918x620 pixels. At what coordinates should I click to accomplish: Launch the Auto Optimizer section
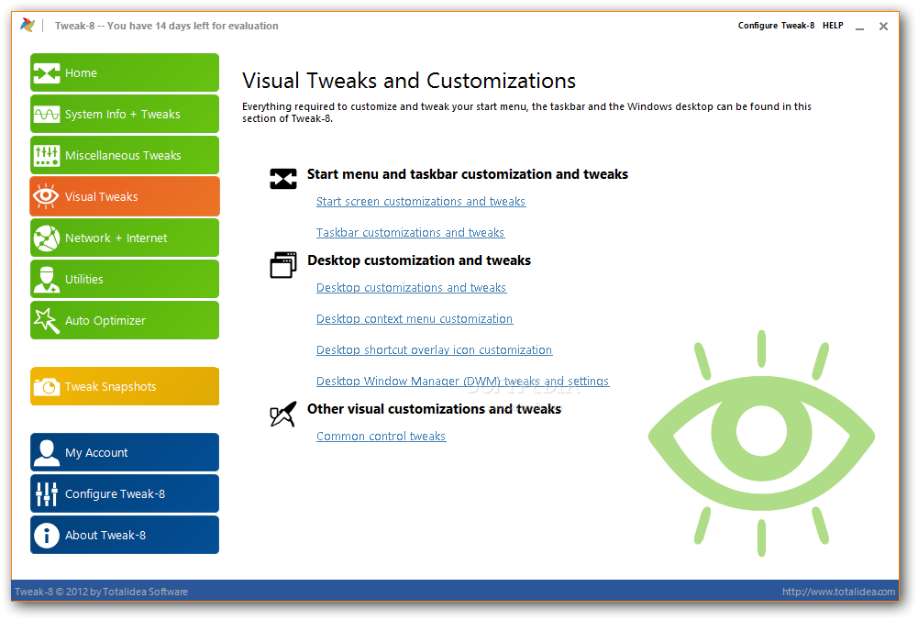point(125,320)
